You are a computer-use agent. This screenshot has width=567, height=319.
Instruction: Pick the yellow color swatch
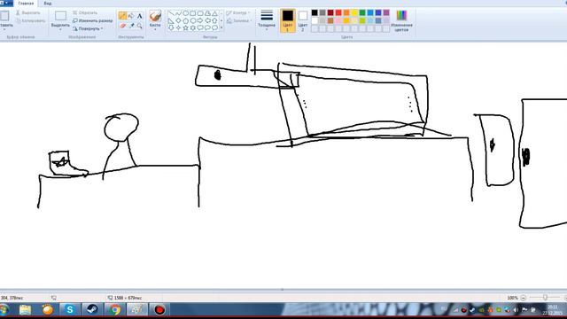tap(354, 13)
